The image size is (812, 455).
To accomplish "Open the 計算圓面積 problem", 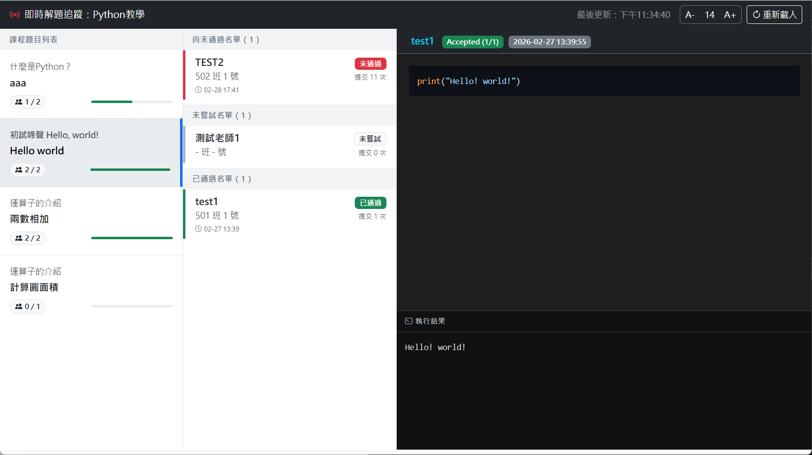I will (x=91, y=289).
